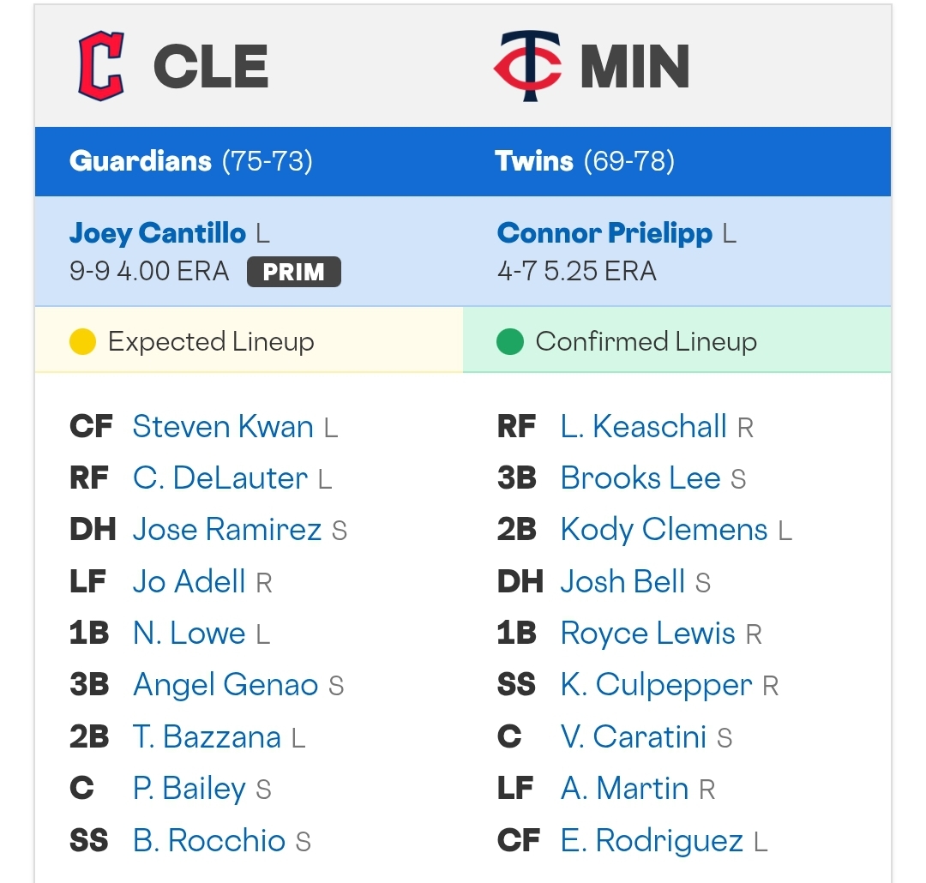Click the Minnesota Twins TC logo
Screen dimensions: 926x883
click(x=528, y=65)
